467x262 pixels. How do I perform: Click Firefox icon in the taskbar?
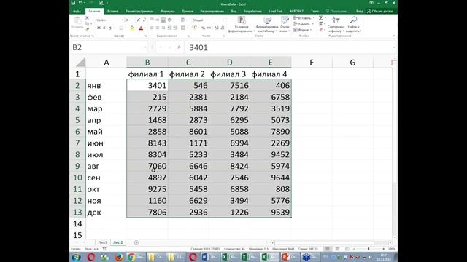tap(118, 257)
